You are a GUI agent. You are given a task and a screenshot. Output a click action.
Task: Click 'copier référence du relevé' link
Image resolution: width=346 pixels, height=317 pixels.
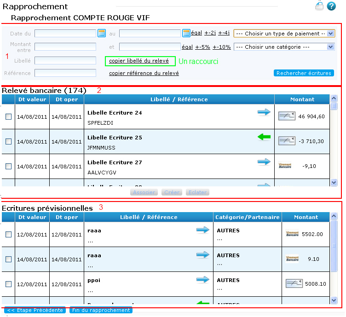point(144,73)
